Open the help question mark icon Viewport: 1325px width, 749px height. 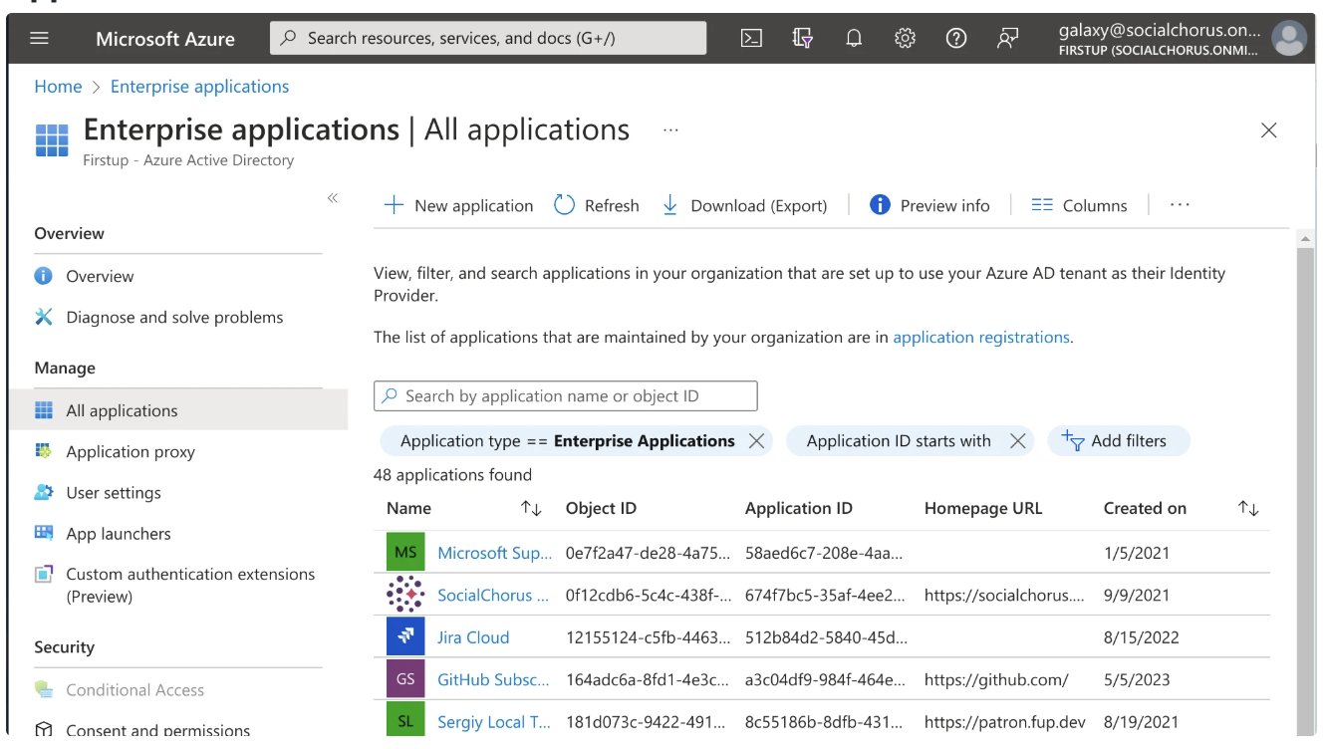coord(956,39)
